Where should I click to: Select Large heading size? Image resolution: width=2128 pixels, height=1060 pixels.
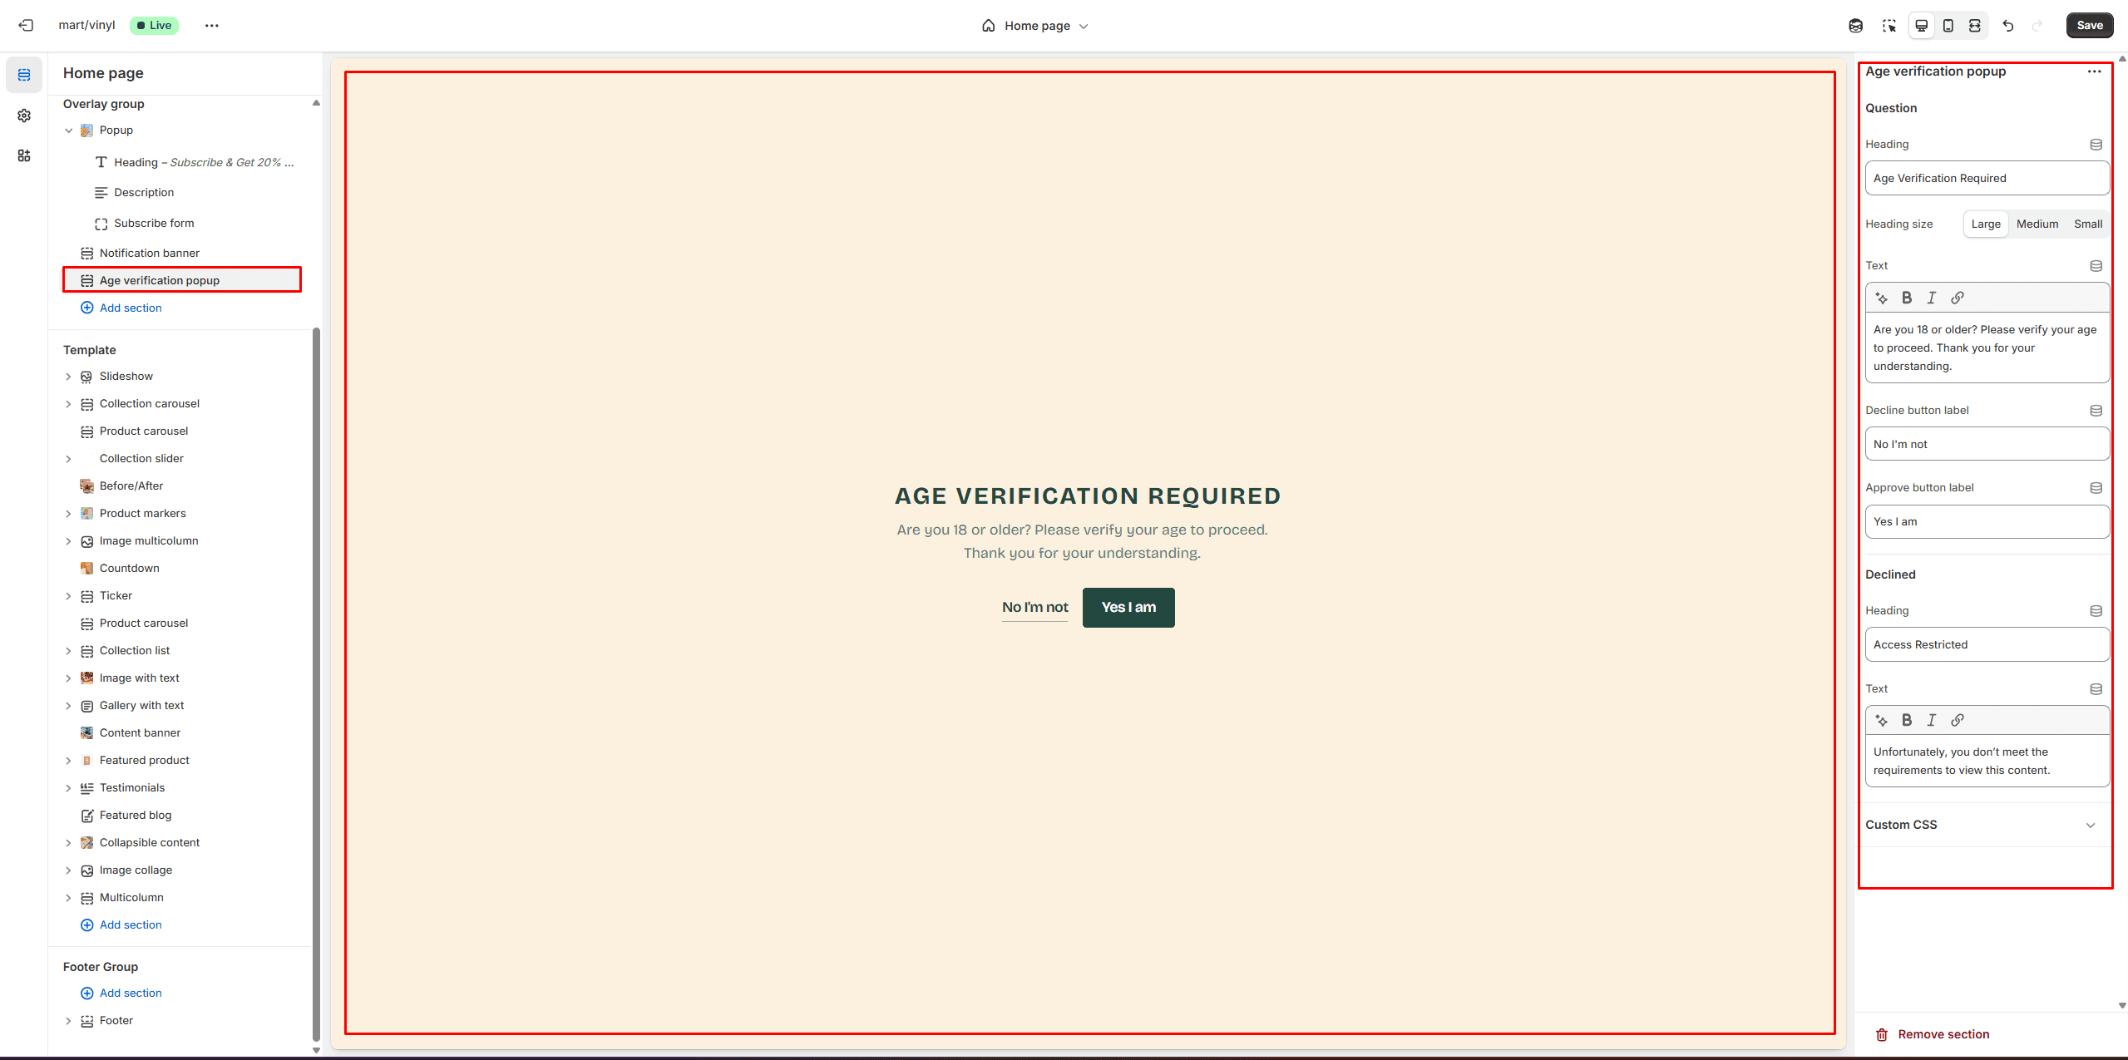tap(1985, 224)
